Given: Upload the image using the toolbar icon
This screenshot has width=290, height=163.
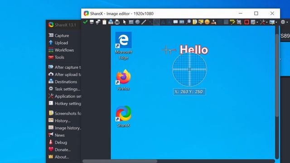Looking at the screenshot, I should 111,22.
